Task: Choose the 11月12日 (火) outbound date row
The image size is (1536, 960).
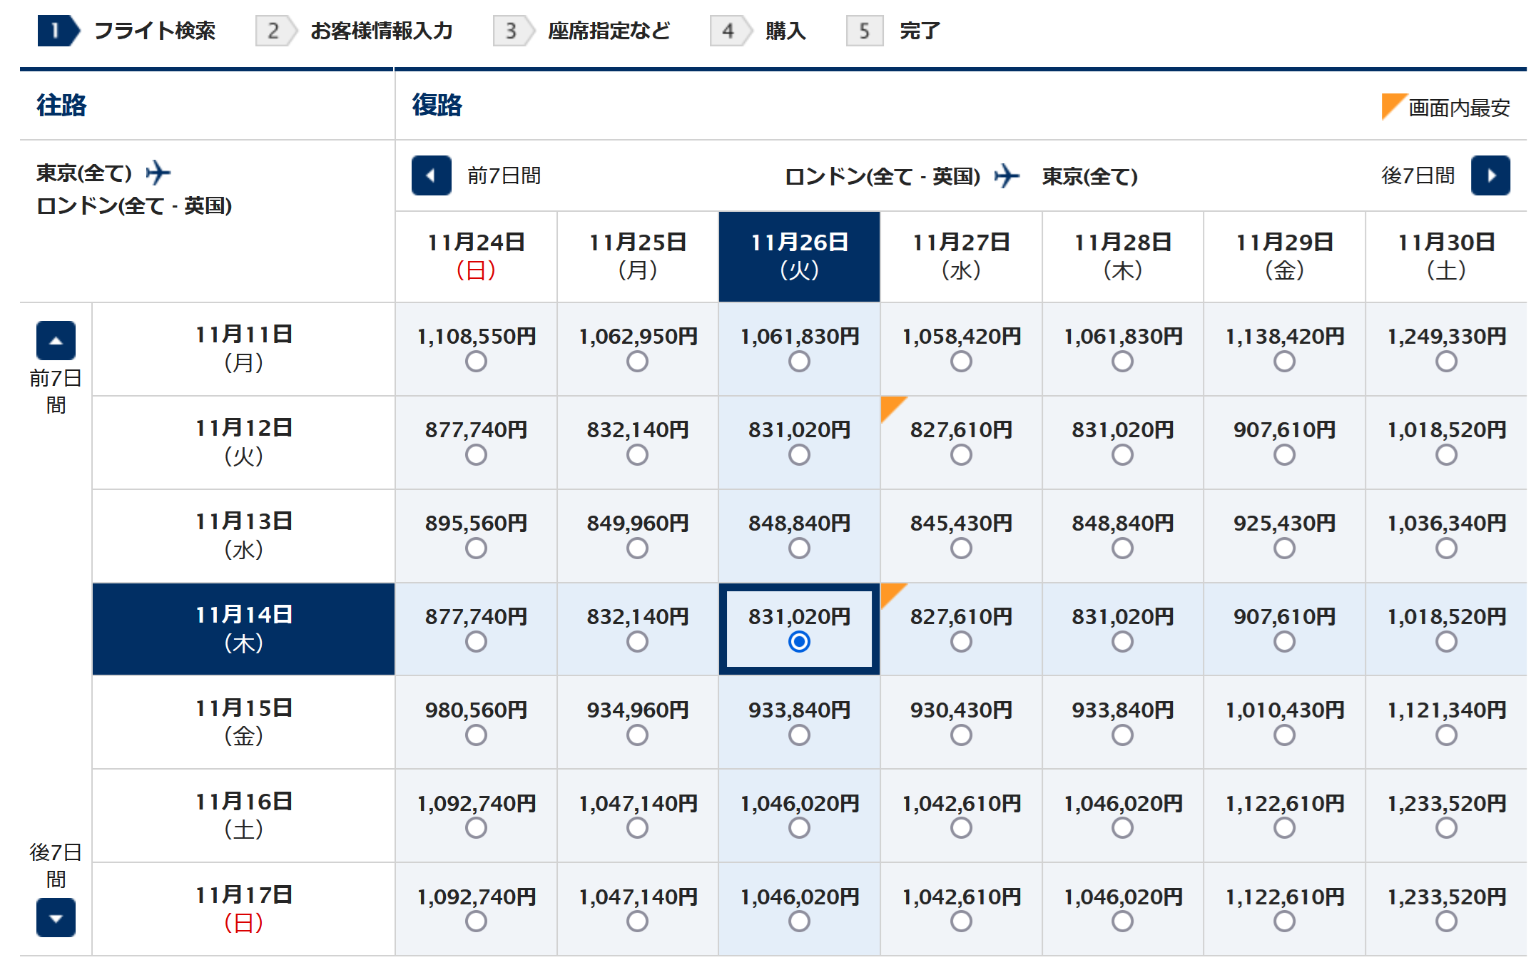Action: [x=243, y=442]
